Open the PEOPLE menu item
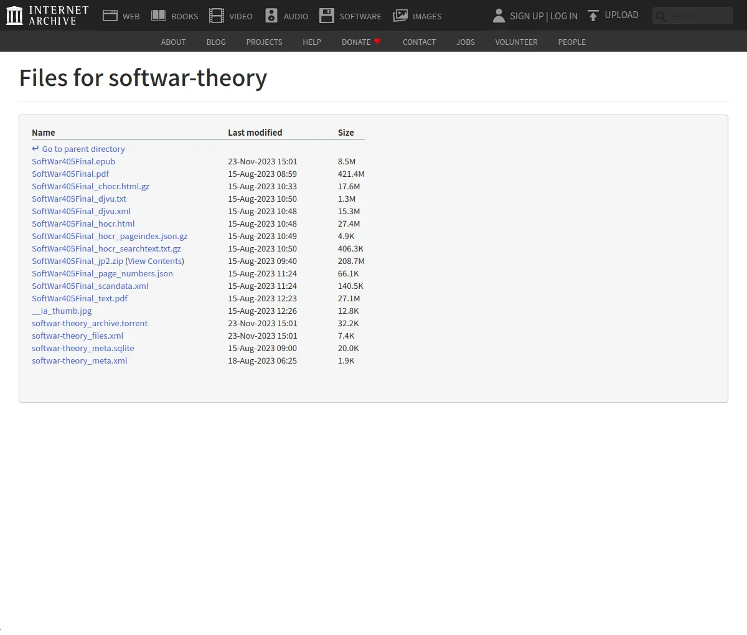 tap(571, 42)
